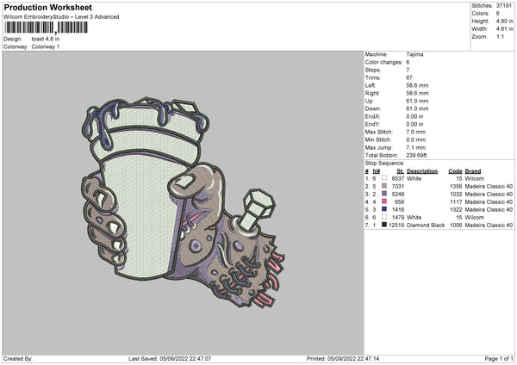Image resolution: width=517 pixels, height=365 pixels.
Task: Click the Colorway 1 text
Action: [46, 46]
